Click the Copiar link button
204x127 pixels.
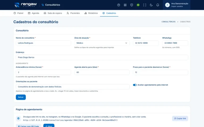pyautogui.click(x=180, y=119)
